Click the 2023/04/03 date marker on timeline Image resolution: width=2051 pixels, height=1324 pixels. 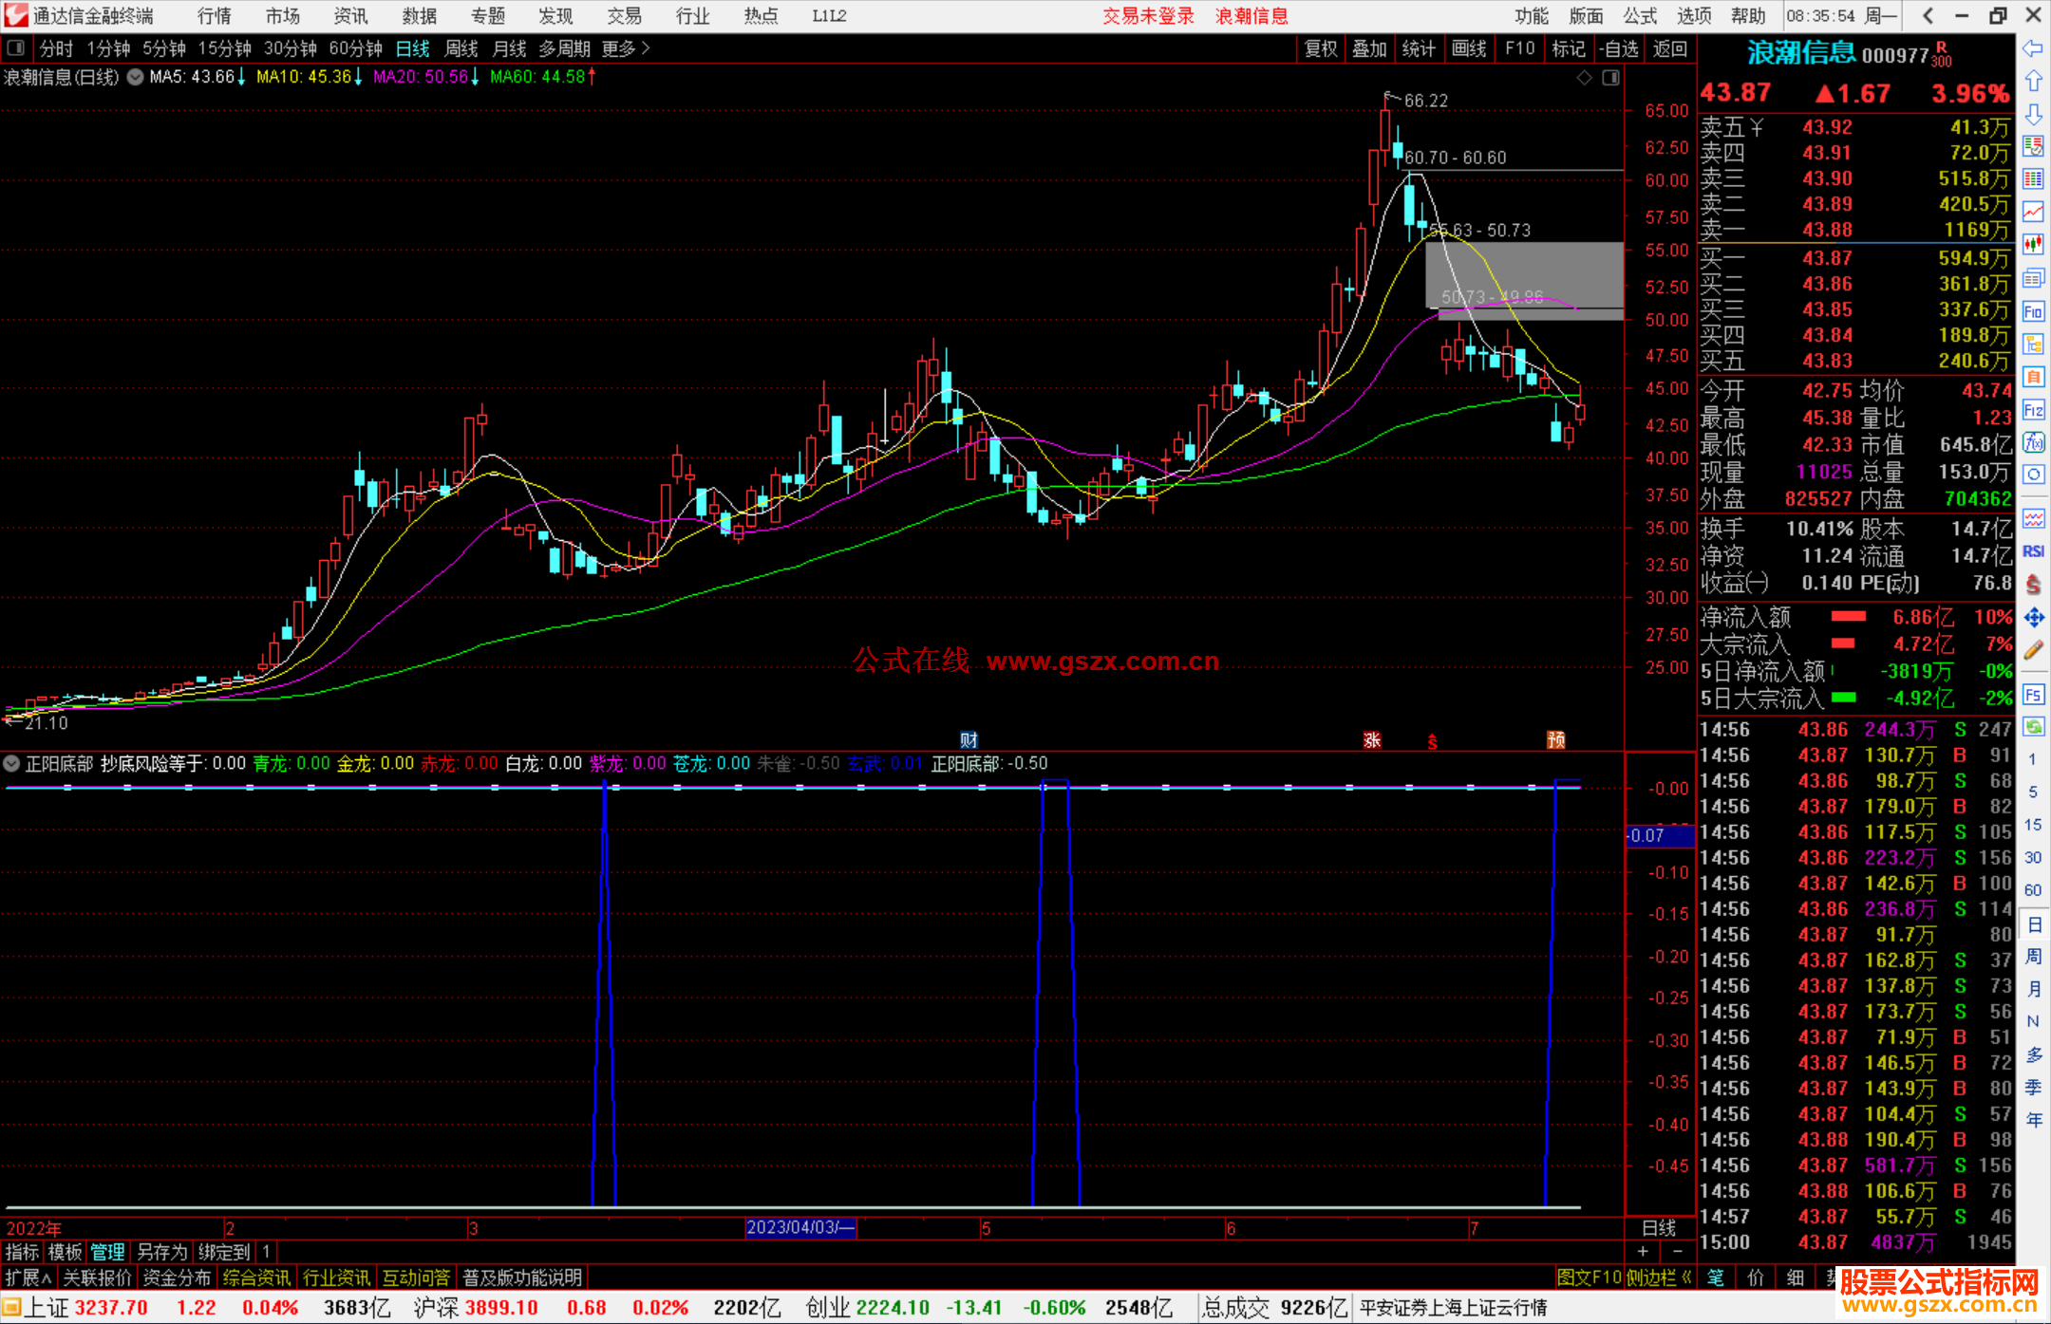[x=800, y=1227]
